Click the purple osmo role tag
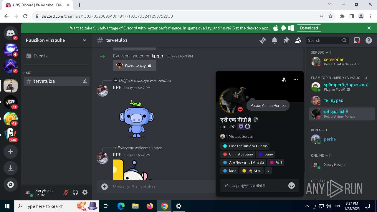Image resolution: width=377 pixels, height=212 pixels. click(265, 154)
